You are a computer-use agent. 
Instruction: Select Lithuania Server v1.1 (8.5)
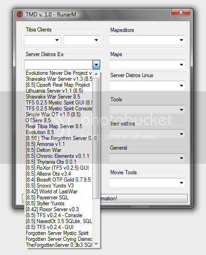[59, 91]
